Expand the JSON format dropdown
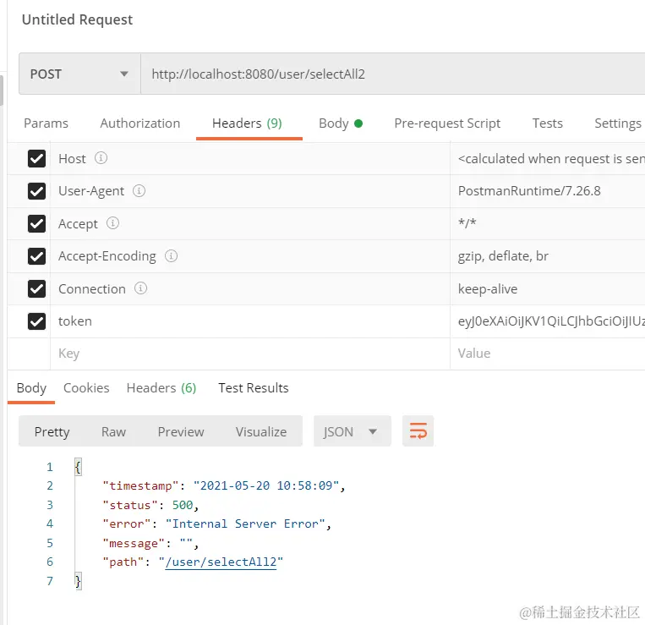This screenshot has height=625, width=645. click(x=352, y=431)
